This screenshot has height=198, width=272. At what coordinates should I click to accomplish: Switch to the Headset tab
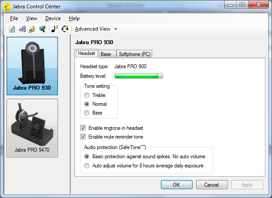(x=87, y=53)
